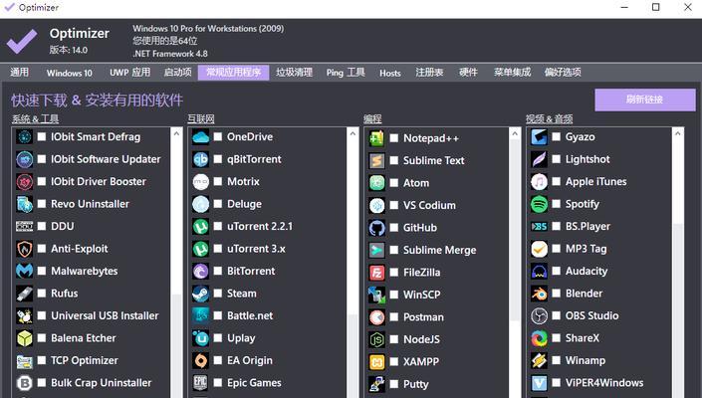Image resolution: width=702 pixels, height=398 pixels.
Task: Click the Putty entry text
Action: click(x=416, y=384)
